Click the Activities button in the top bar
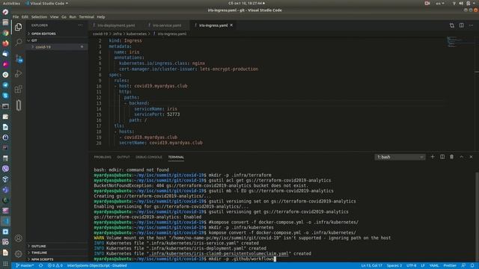 tap(11, 3)
